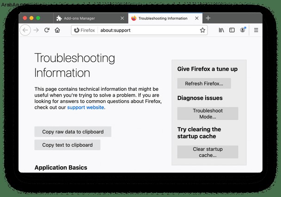281x197 pixels.
Task: Close the Troubleshooting Information tab
Action: (197, 18)
